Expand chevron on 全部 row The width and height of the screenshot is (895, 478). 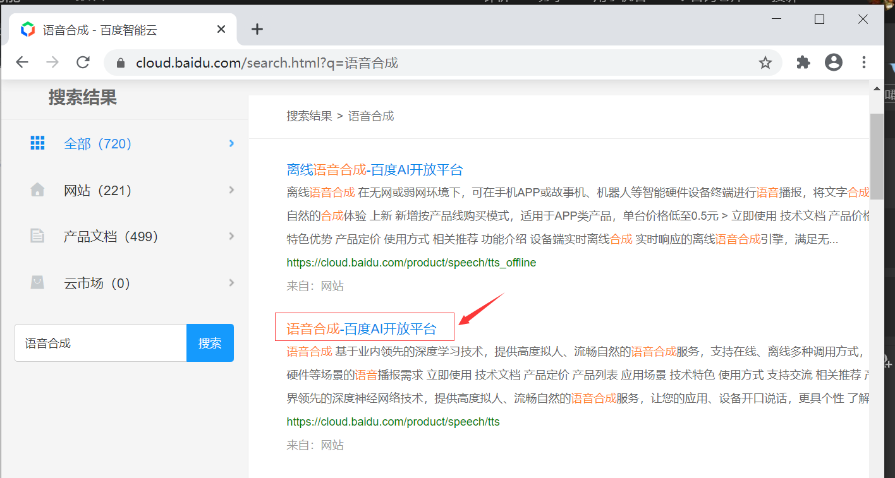point(231,143)
